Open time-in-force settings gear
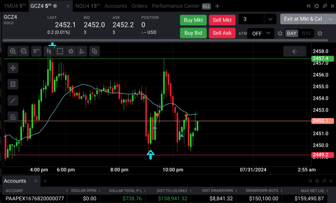This screenshot has height=203, width=336. coord(320,33)
